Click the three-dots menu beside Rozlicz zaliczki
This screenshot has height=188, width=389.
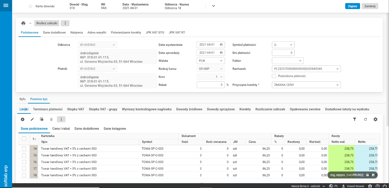(x=65, y=23)
